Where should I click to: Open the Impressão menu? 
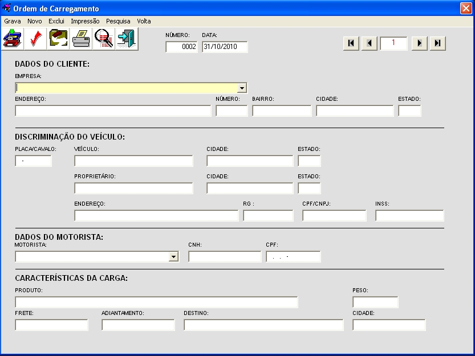pos(85,21)
